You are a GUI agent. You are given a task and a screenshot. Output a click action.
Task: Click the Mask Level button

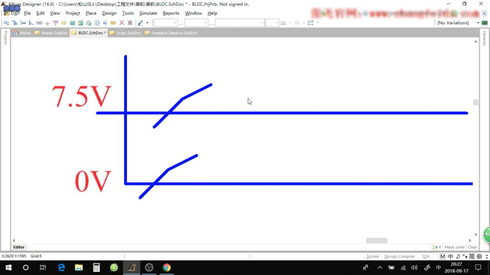coord(454,247)
